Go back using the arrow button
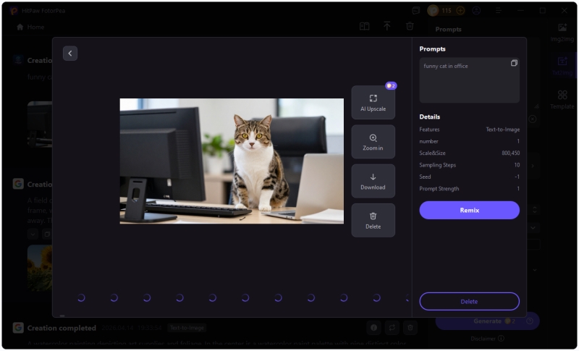 69,53
